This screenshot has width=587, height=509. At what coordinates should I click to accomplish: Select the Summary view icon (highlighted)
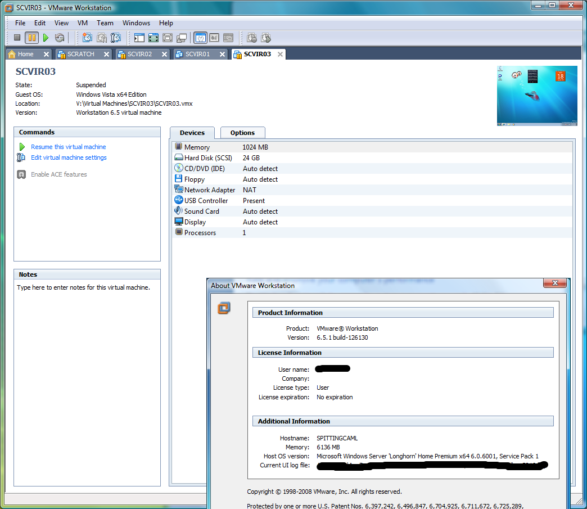(x=200, y=38)
